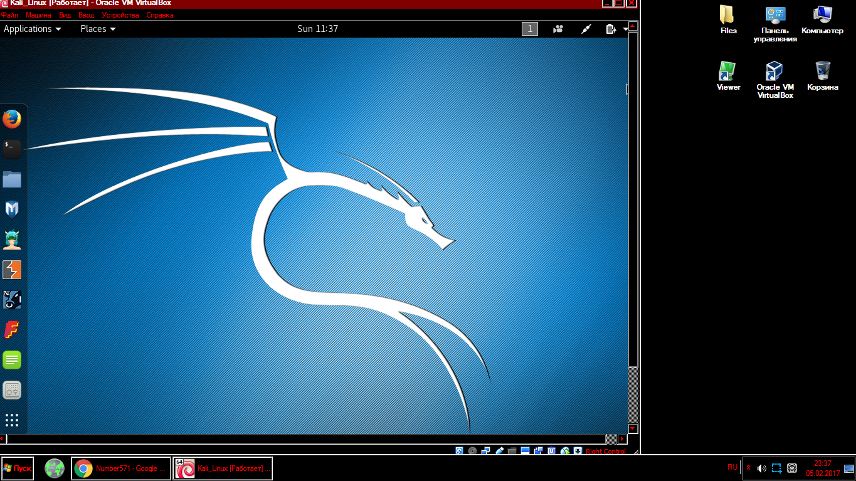Open the Viewer desktop shortcut

click(728, 76)
